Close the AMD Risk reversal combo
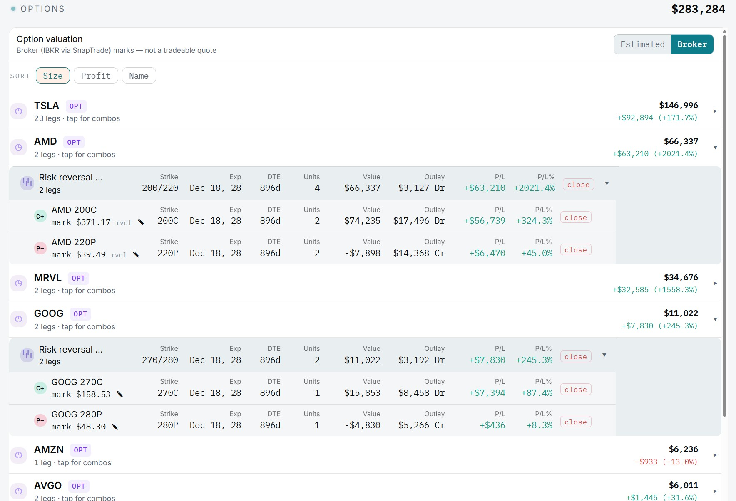 pyautogui.click(x=578, y=184)
